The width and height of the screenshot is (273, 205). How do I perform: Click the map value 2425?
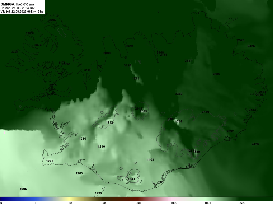pos(255,144)
